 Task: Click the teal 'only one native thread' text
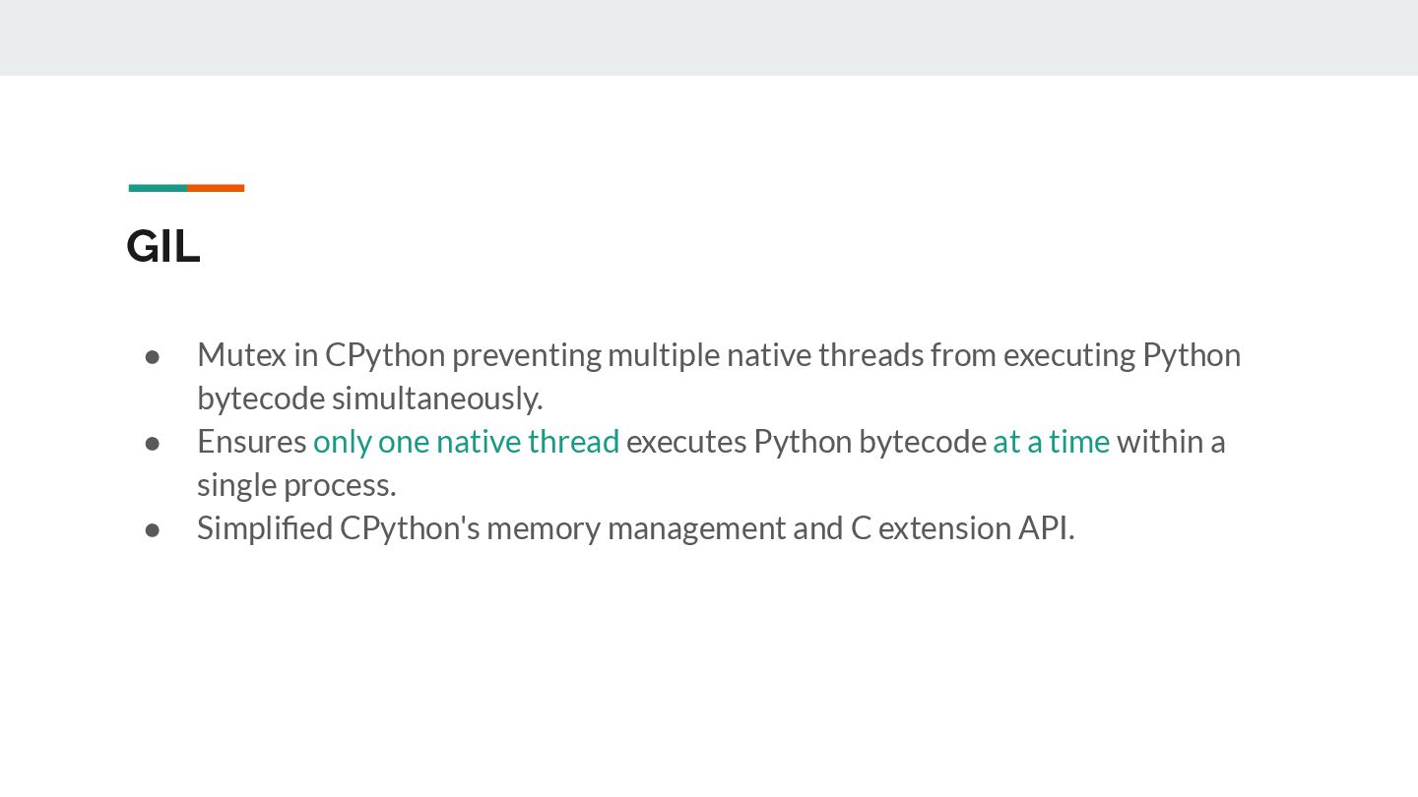466,442
